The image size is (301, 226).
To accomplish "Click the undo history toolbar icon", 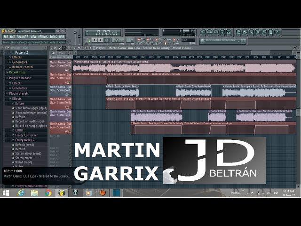I will (x=238, y=32).
